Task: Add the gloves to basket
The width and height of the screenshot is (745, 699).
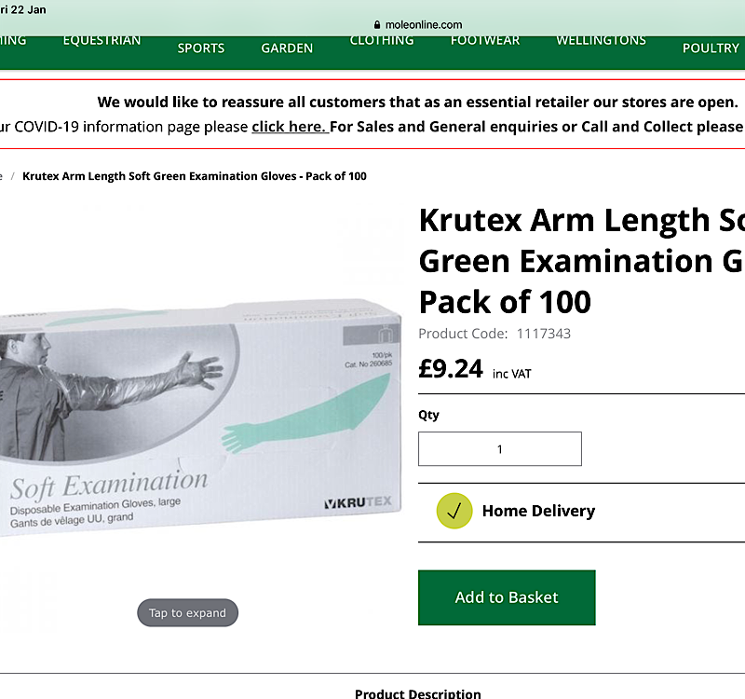Action: pyautogui.click(x=507, y=597)
